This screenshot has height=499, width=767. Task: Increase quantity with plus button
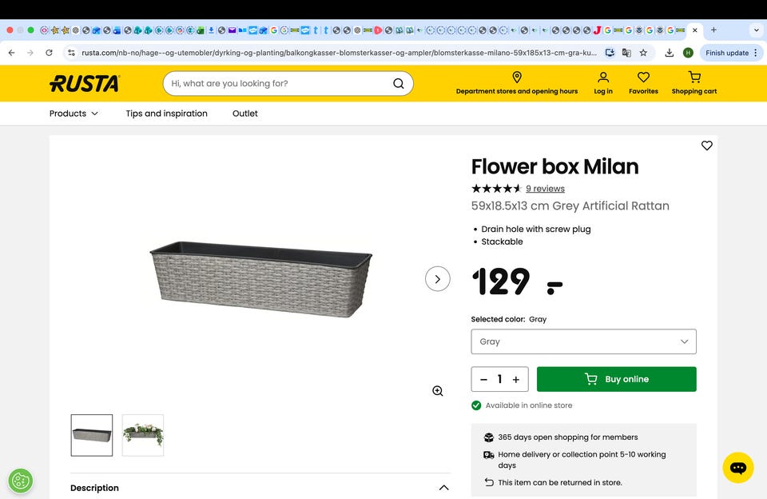516,380
